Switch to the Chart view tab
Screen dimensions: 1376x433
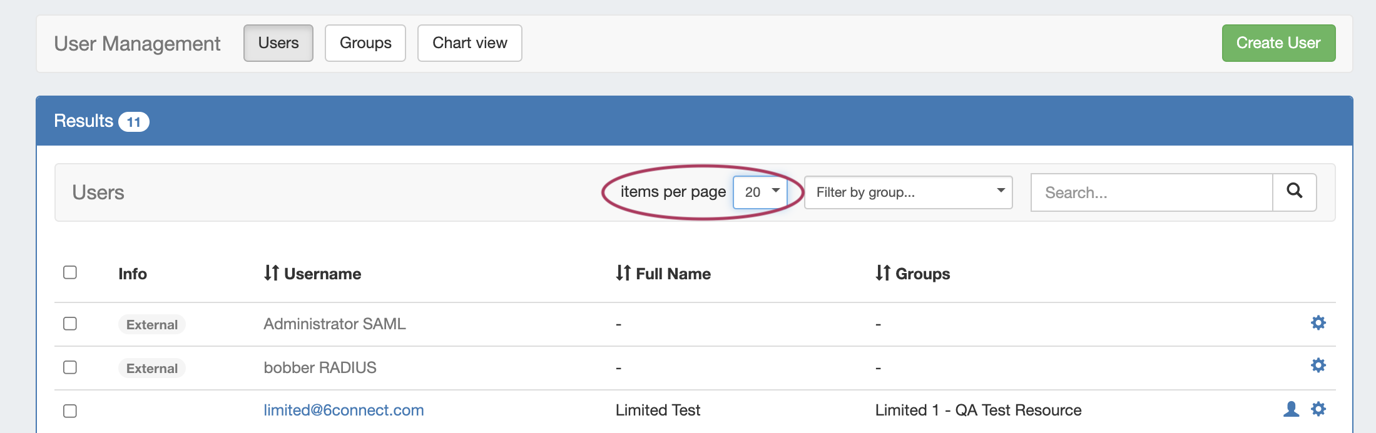click(x=469, y=43)
